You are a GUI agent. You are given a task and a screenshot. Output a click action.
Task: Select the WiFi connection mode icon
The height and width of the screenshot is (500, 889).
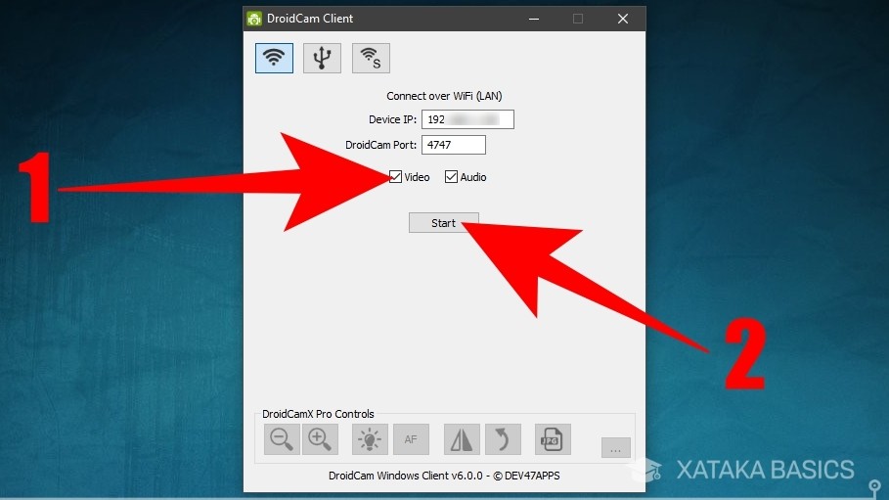tap(274, 58)
